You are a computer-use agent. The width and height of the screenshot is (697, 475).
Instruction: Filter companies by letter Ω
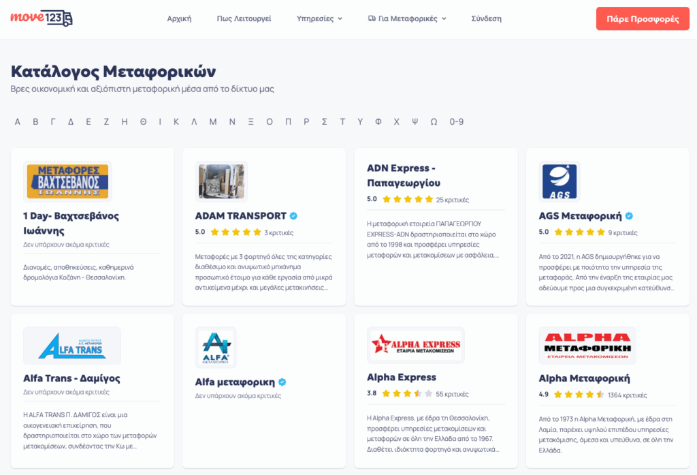coord(434,121)
